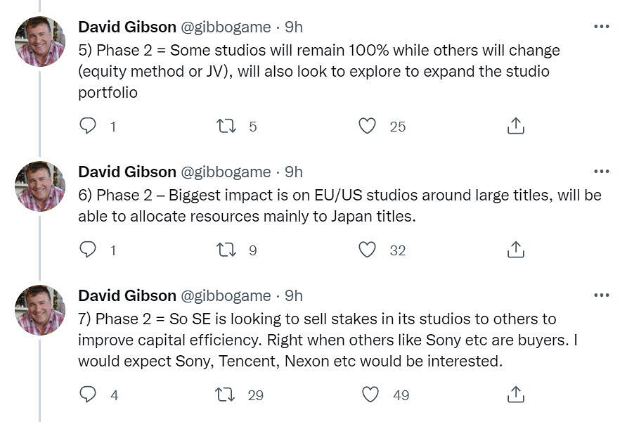The height and width of the screenshot is (422, 627).
Task: Click David Gibson's avatar on the first tweet
Action: click(x=40, y=42)
